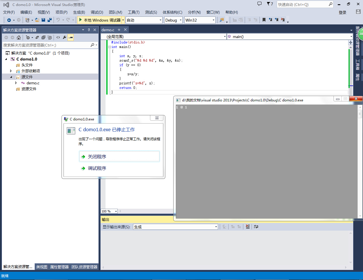Click the 工具箱 side tab

point(358,64)
